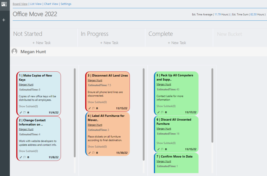The width and height of the screenshot is (267, 176).
Task: Click details icon on "Make Copies of New Keys"
Action: [28, 112]
